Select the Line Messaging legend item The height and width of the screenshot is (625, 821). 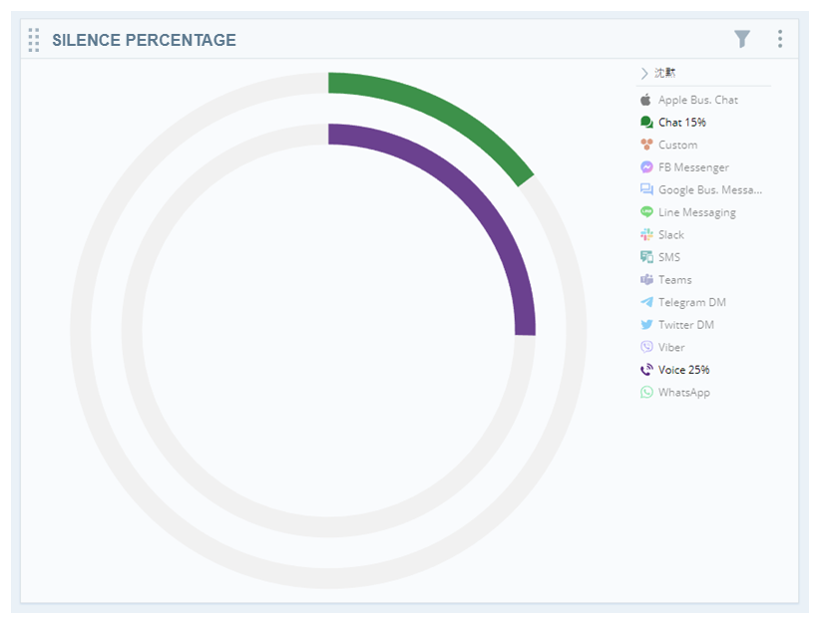click(687, 212)
